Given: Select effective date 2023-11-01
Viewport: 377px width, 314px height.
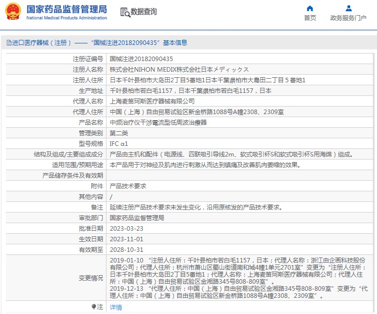Looking at the screenshot, I should pyautogui.click(x=127, y=239).
